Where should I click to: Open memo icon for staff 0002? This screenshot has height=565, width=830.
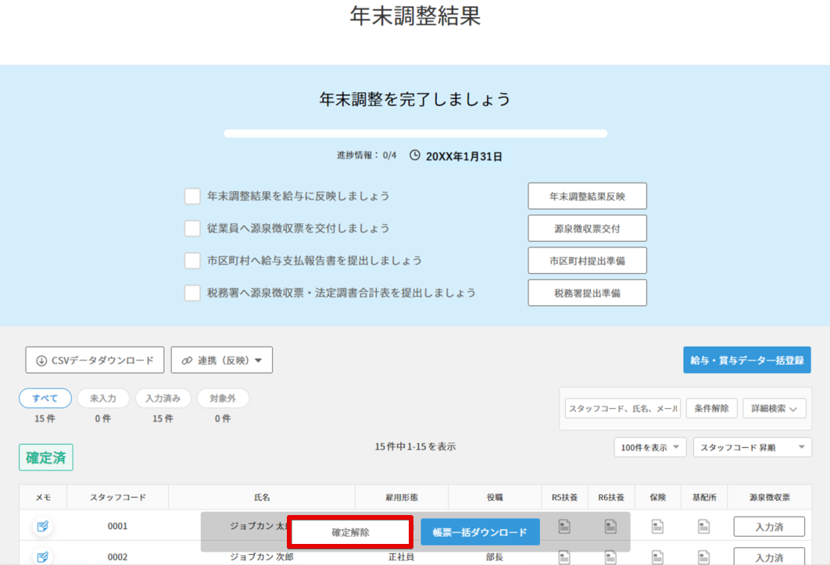pos(43,557)
